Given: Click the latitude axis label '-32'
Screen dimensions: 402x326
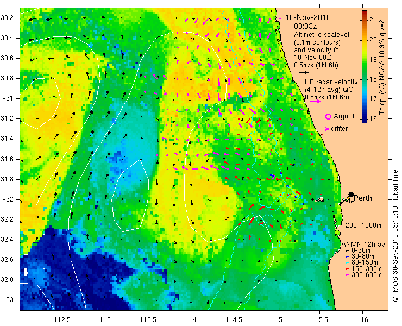Looking at the screenshot, I should [x=8, y=199].
